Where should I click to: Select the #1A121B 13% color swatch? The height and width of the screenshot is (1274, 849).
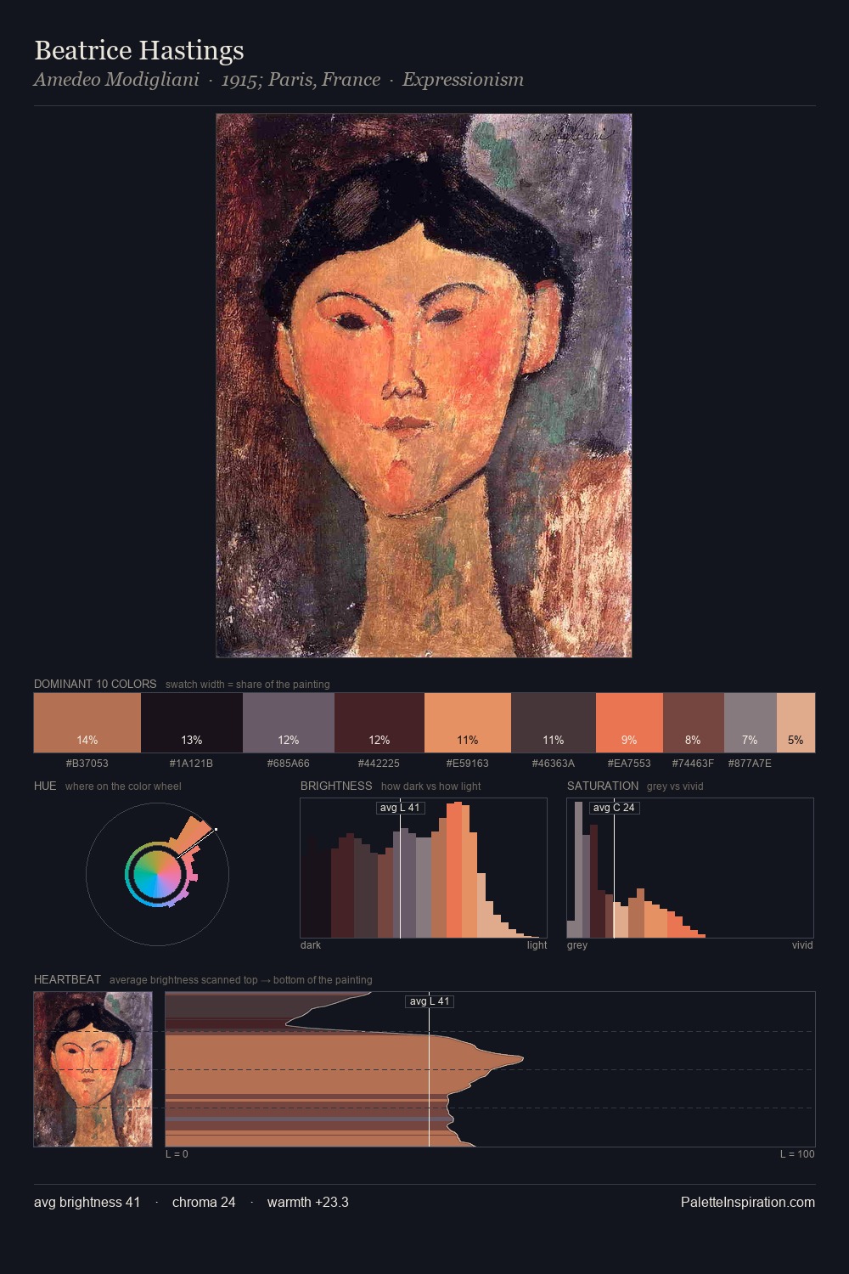click(192, 723)
